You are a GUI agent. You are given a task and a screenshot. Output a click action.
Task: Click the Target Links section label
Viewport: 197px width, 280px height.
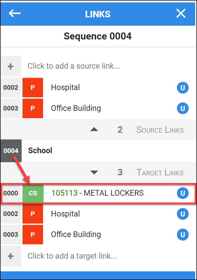[160, 172]
